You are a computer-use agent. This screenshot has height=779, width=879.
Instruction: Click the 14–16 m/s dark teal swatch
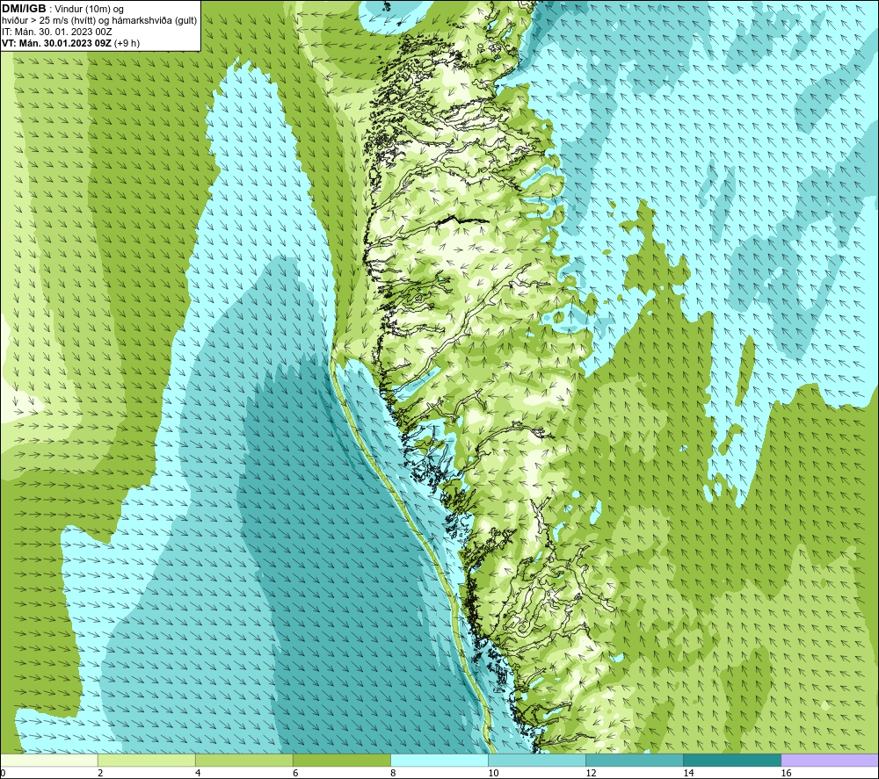732,760
